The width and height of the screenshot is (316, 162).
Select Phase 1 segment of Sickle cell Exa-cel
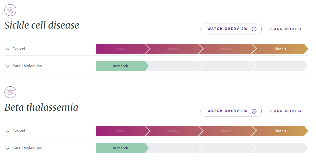coord(120,49)
